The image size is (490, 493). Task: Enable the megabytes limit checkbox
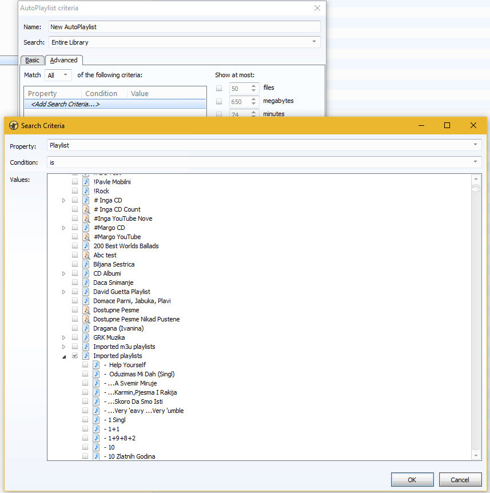coord(219,102)
